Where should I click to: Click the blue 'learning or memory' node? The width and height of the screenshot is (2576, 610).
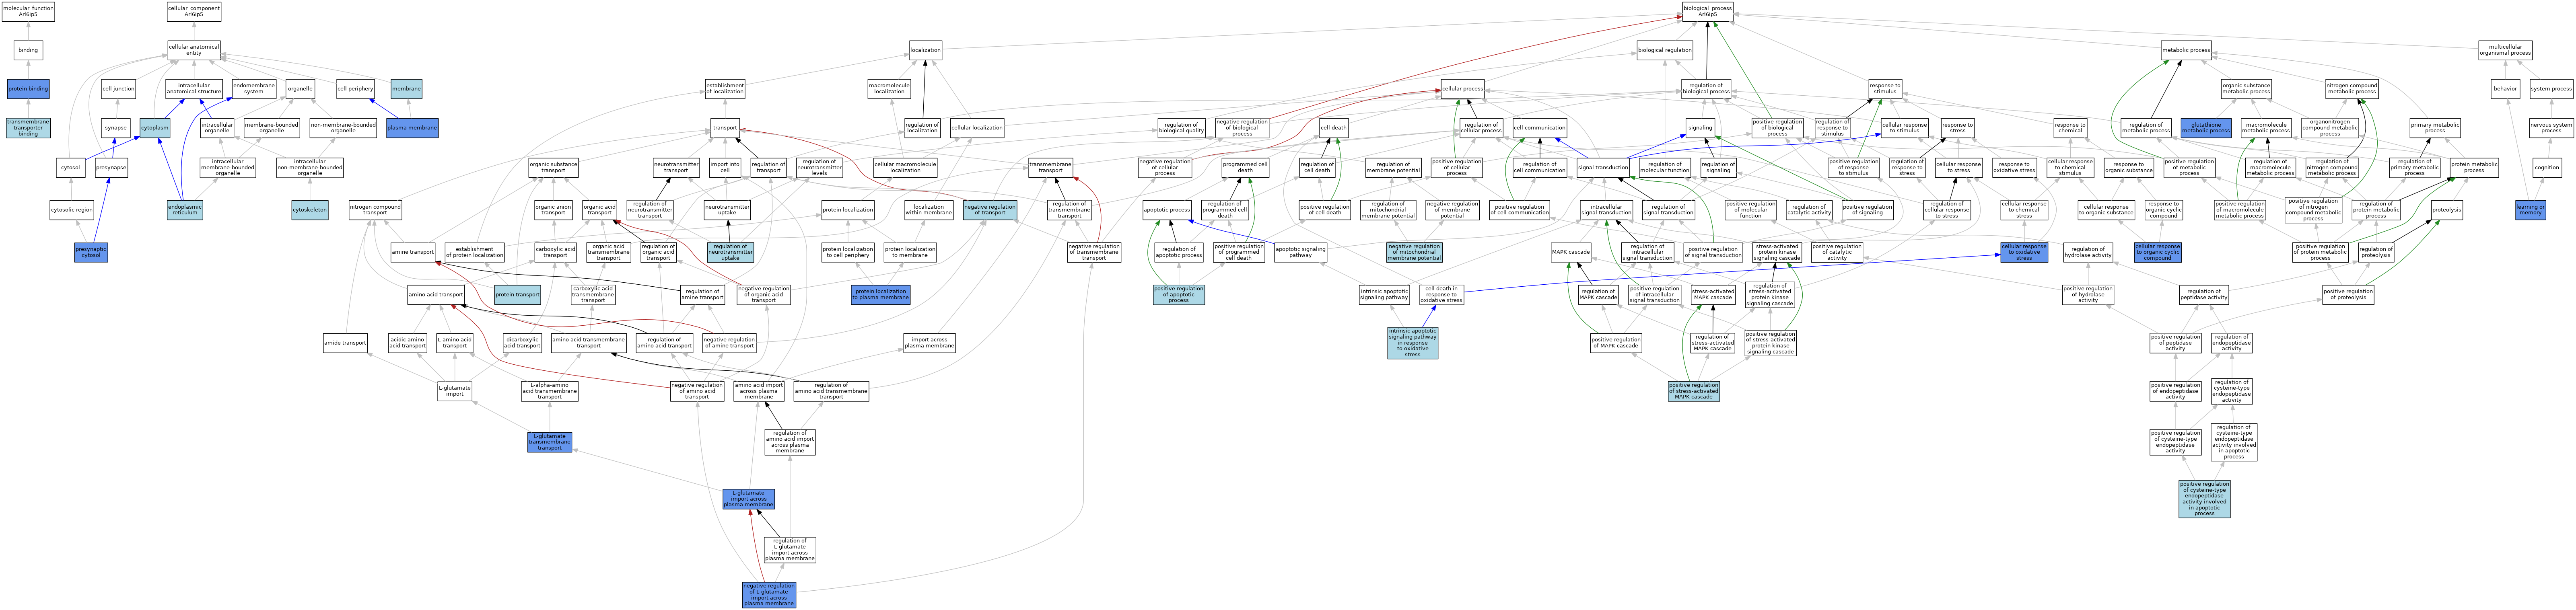2530,210
